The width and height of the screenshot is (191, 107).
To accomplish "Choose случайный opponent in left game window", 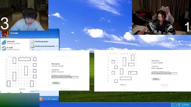I will point(54,66).
